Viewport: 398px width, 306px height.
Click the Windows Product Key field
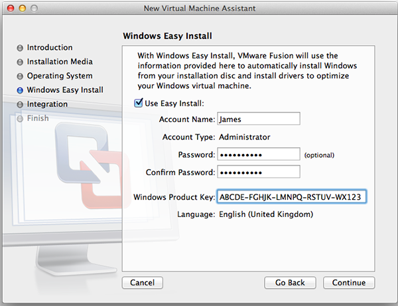point(291,196)
